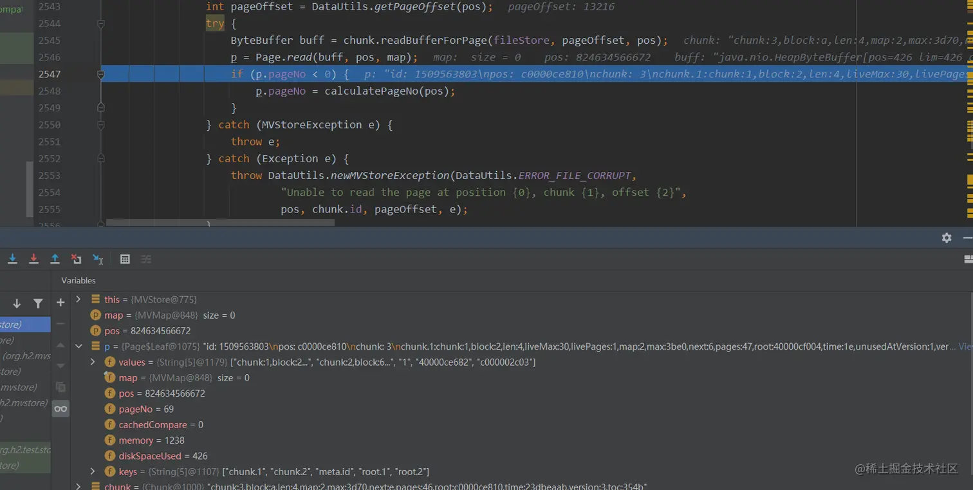Expand the 'this = {MVStore@775}' variable
Viewport: 973px width, 490px height.
(79, 299)
